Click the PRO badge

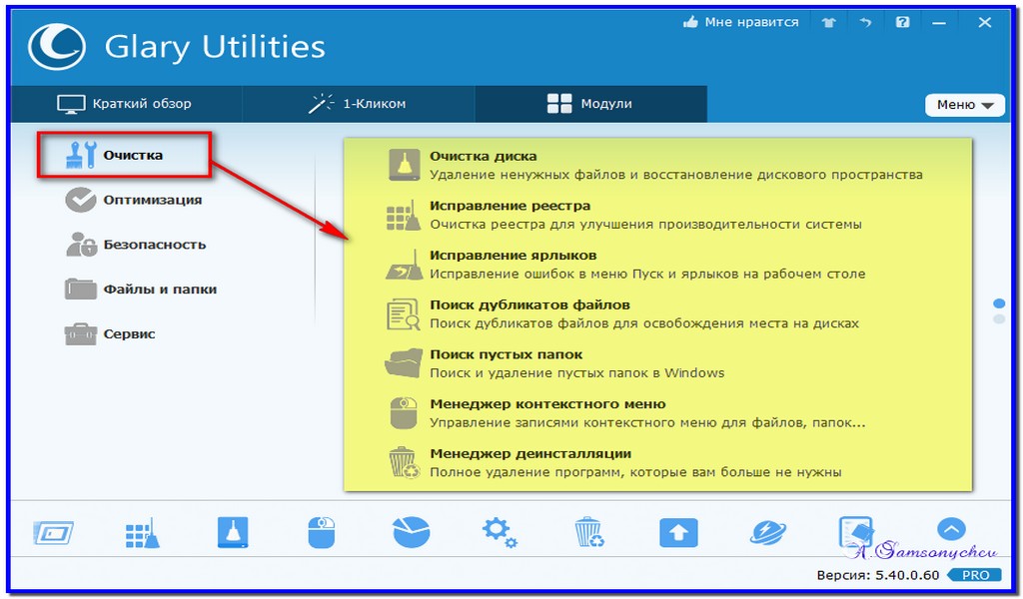pos(975,575)
